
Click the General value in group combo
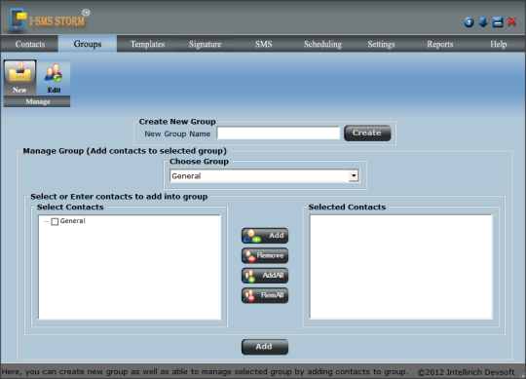pyautogui.click(x=186, y=176)
